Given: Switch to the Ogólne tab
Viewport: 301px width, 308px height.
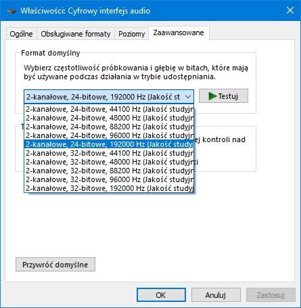Looking at the screenshot, I should tap(21, 34).
